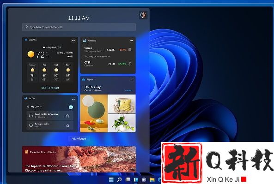Viewport: 274px width, 184px height.
Task: Open Weather widget more options (three dots)
Action: [x=73, y=41]
